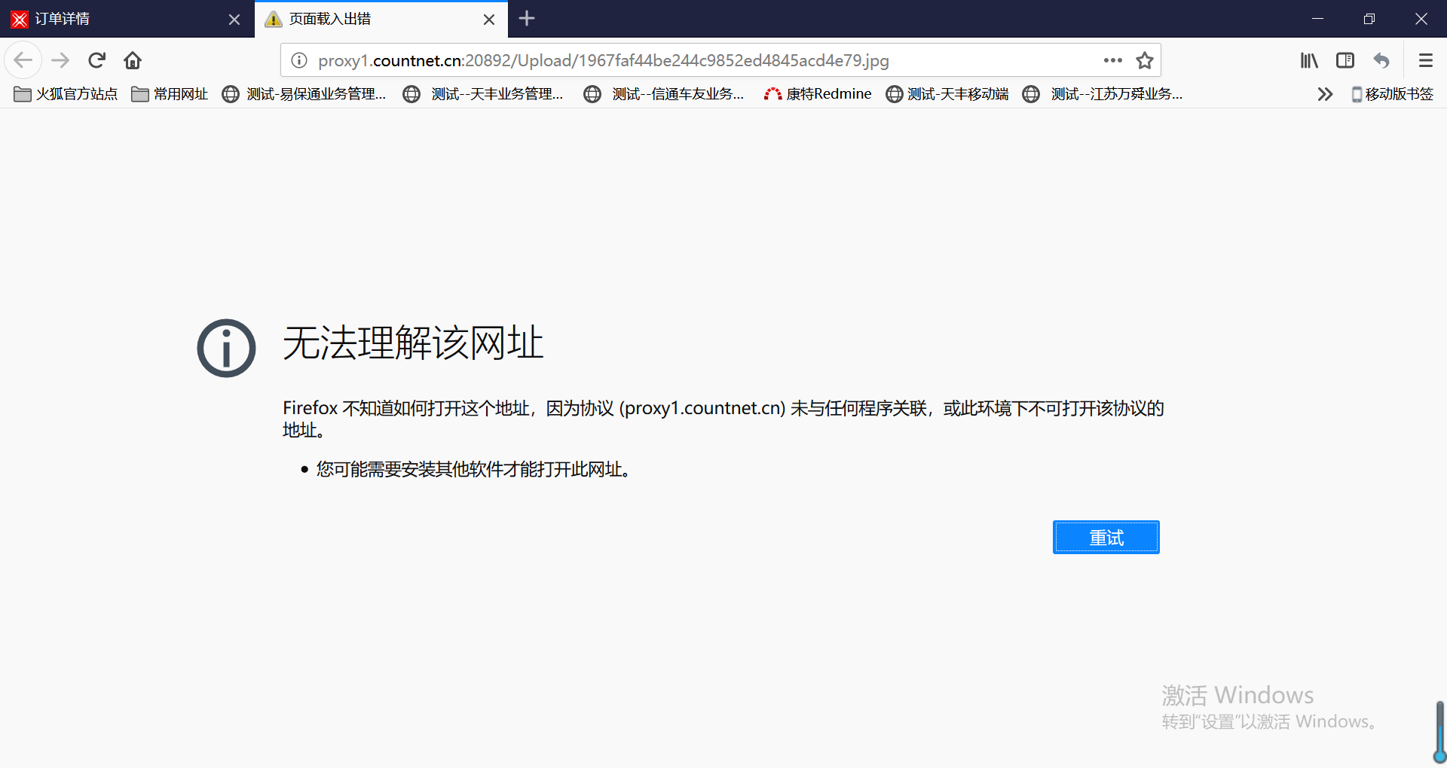Bookmark this page with the star icon
This screenshot has height=768, width=1447.
tap(1145, 60)
